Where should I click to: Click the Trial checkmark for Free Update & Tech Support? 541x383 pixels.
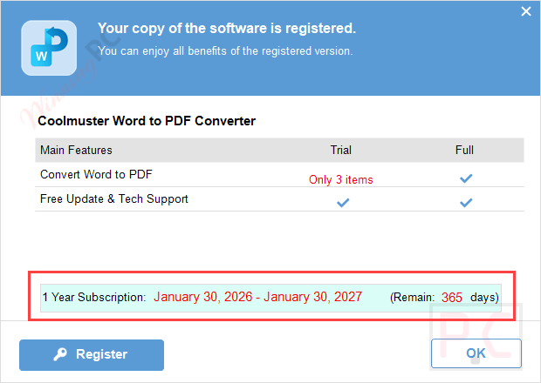(343, 203)
